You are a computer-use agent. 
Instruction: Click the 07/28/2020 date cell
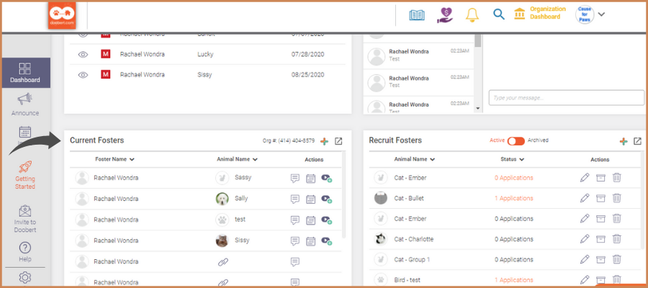click(x=307, y=54)
